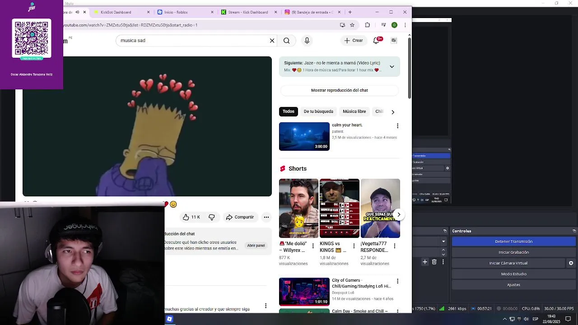This screenshot has height=325, width=578.
Task: Pop out the OBS Controles dock
Action: tap(574, 231)
